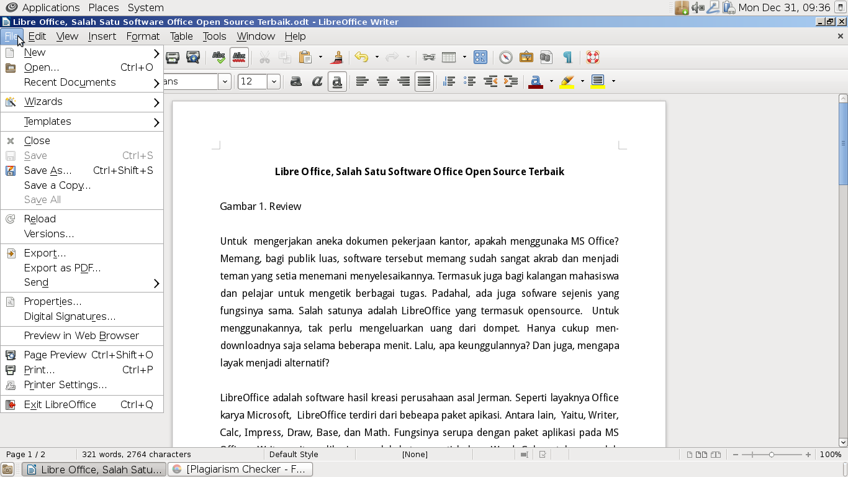848x477 pixels.
Task: Open the Format menu
Action: (143, 36)
